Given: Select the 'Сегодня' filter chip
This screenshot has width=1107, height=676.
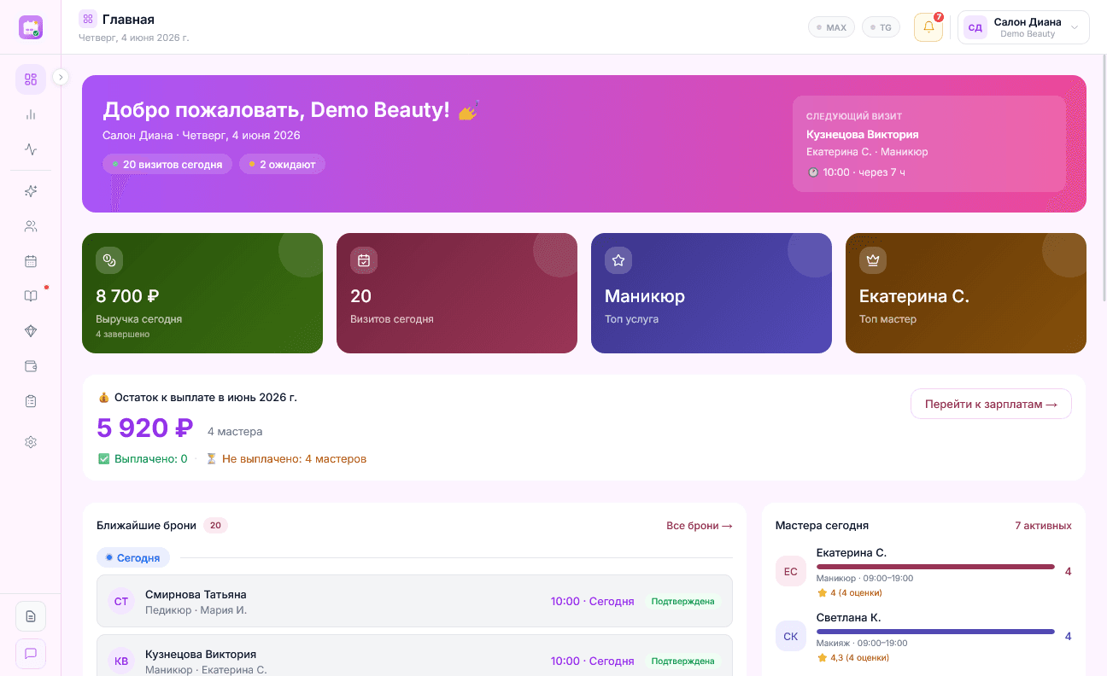Looking at the screenshot, I should click(x=133, y=557).
